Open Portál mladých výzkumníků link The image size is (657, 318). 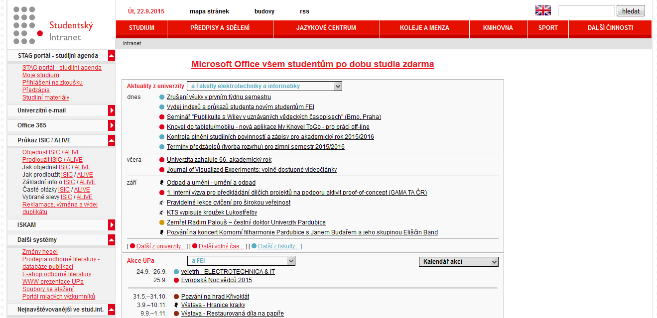point(59,297)
